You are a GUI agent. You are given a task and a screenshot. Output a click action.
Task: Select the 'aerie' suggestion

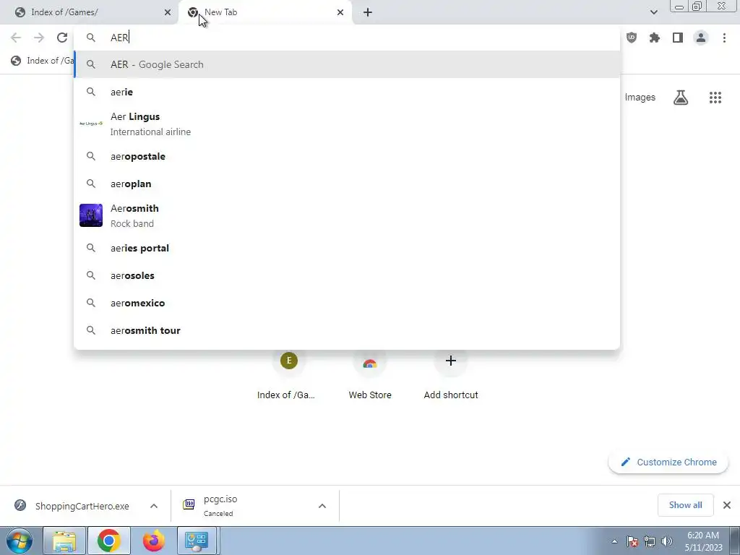(x=347, y=92)
